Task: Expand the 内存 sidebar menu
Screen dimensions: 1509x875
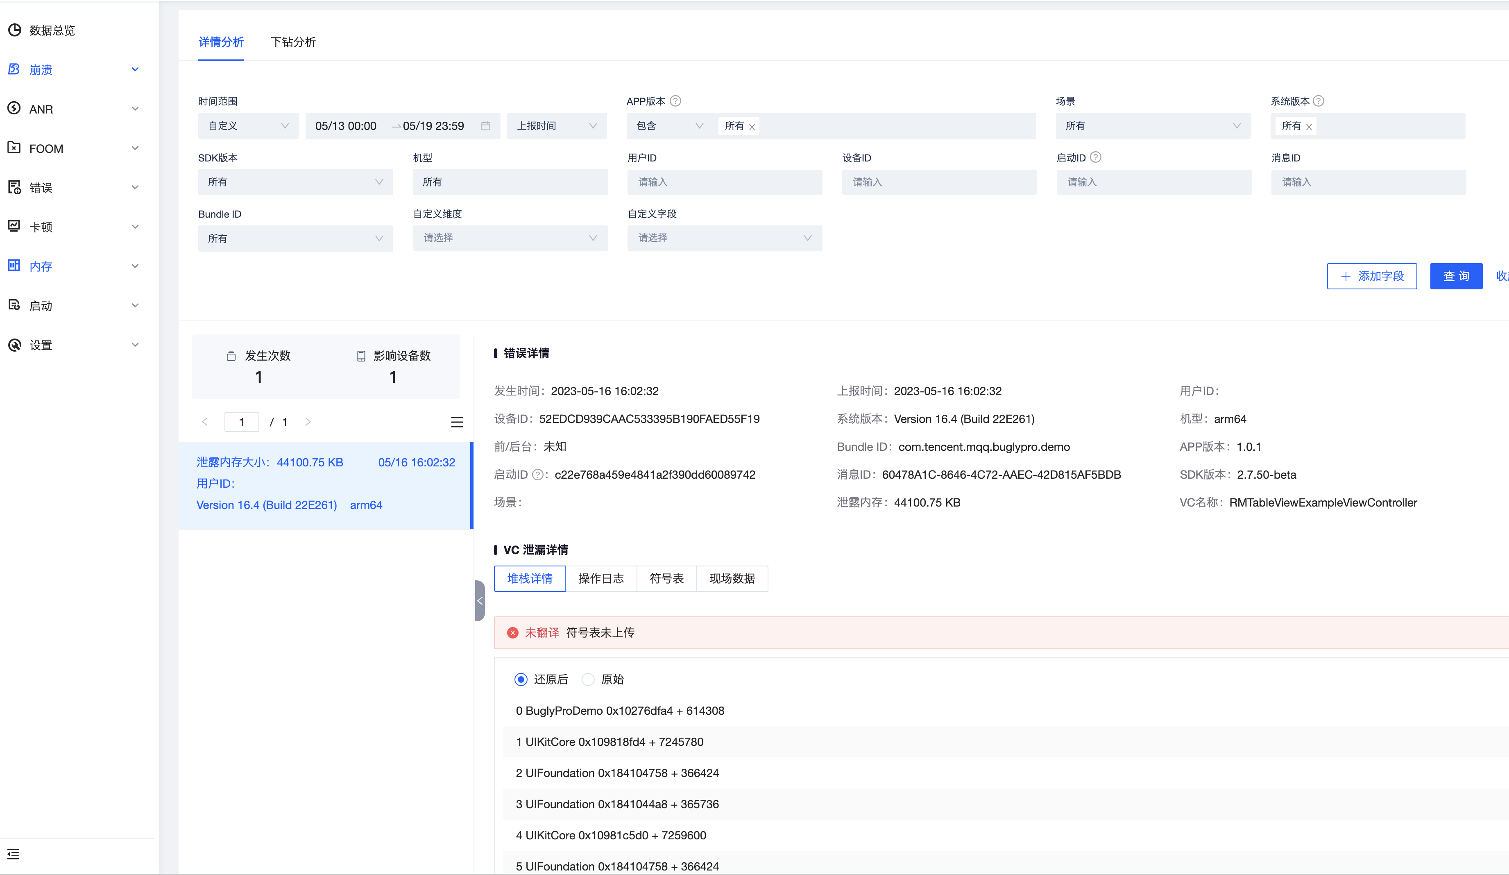Action: coord(135,266)
